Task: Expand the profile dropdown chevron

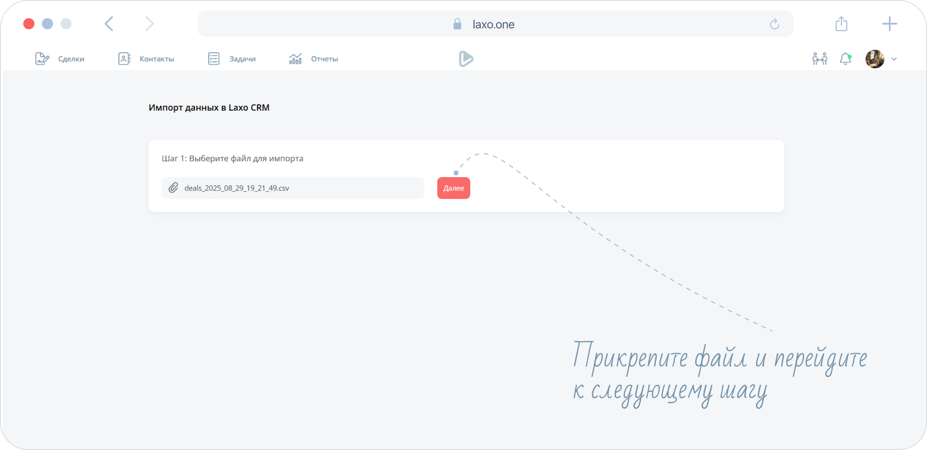Action: pos(894,59)
